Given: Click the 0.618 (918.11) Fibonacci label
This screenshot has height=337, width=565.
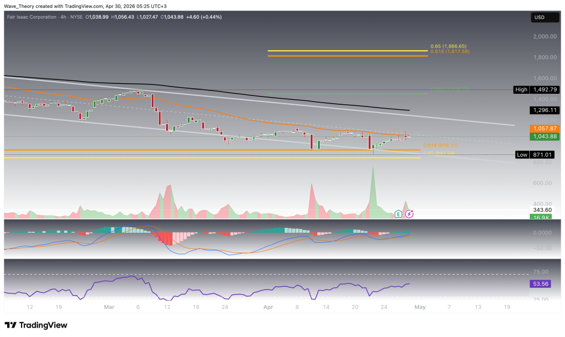Looking at the screenshot, I should point(439,146).
